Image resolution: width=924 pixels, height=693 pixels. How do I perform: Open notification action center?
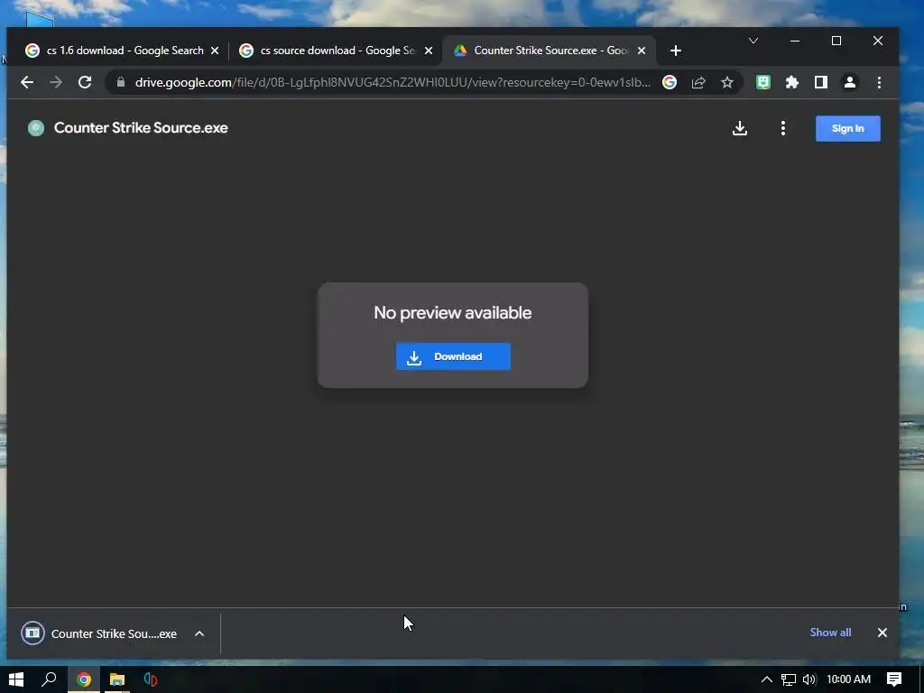click(894, 679)
